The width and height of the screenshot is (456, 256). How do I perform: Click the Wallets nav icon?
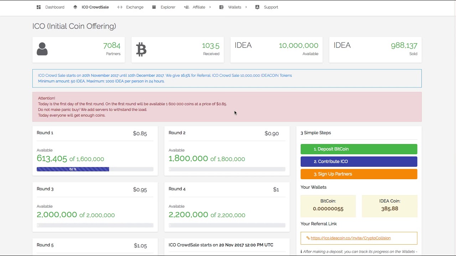221,7
